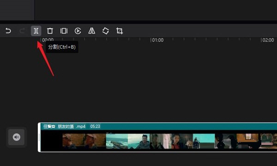This screenshot has height=166, width=277.
Task: Click the 05:23 clip duration label
Action: 95,126
